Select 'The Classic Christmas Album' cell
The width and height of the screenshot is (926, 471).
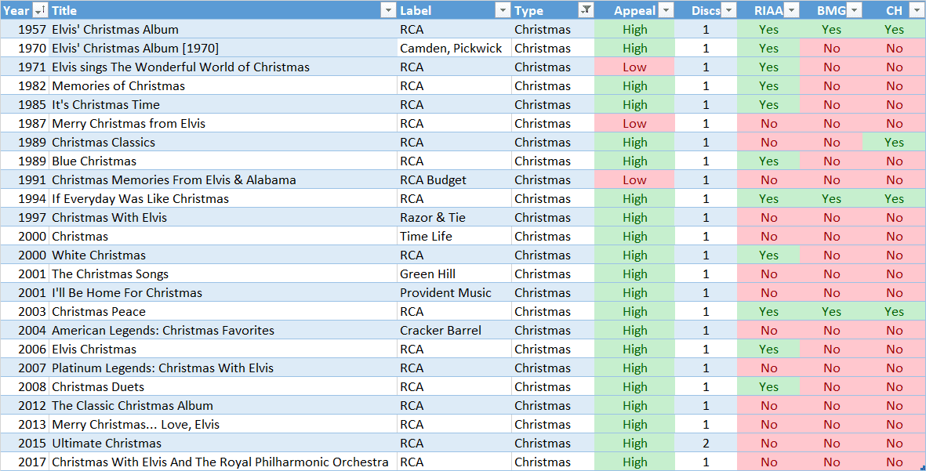coord(223,406)
